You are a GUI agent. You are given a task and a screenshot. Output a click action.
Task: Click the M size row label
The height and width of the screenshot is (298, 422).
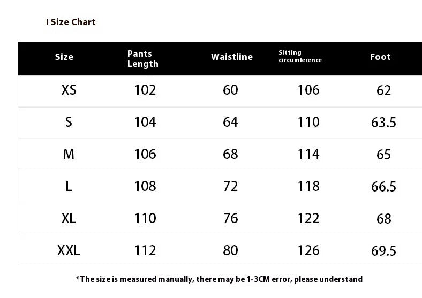pyautogui.click(x=69, y=154)
